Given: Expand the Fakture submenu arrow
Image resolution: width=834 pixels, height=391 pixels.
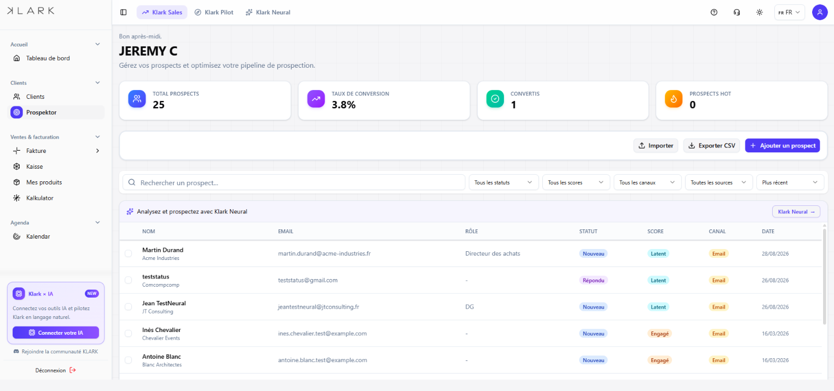Looking at the screenshot, I should coord(98,151).
